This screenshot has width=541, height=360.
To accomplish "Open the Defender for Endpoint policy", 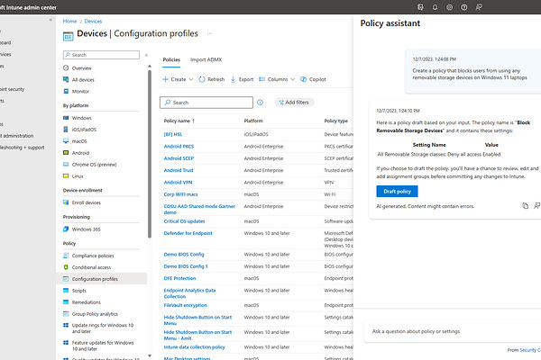I will 188,233.
